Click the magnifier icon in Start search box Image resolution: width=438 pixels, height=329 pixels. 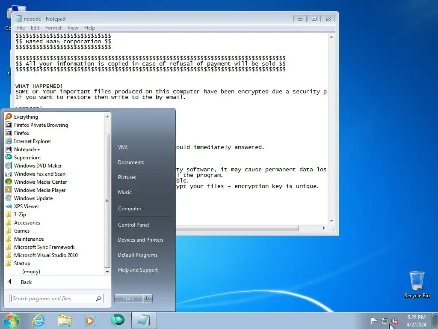click(x=98, y=299)
